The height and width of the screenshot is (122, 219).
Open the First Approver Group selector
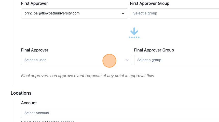(175, 13)
